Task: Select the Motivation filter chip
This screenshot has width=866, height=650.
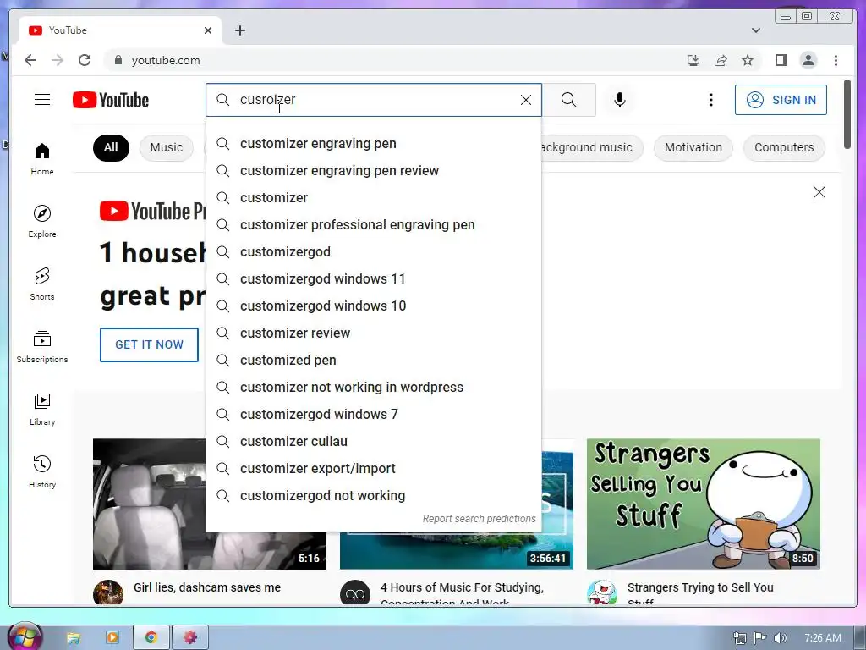Action: [693, 147]
